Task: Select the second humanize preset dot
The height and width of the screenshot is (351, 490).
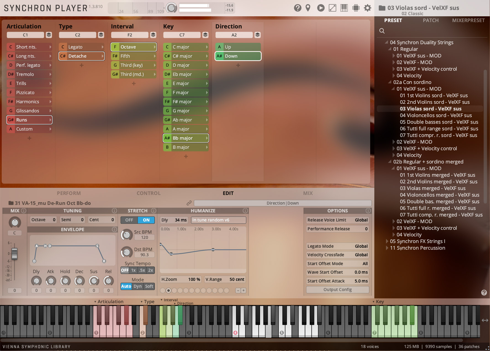Action: pos(168,290)
